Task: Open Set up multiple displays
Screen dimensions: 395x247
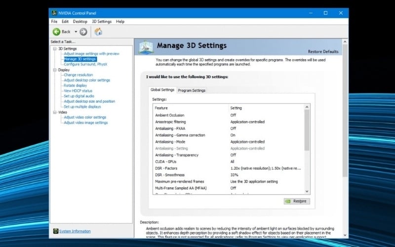Action: click(x=82, y=107)
